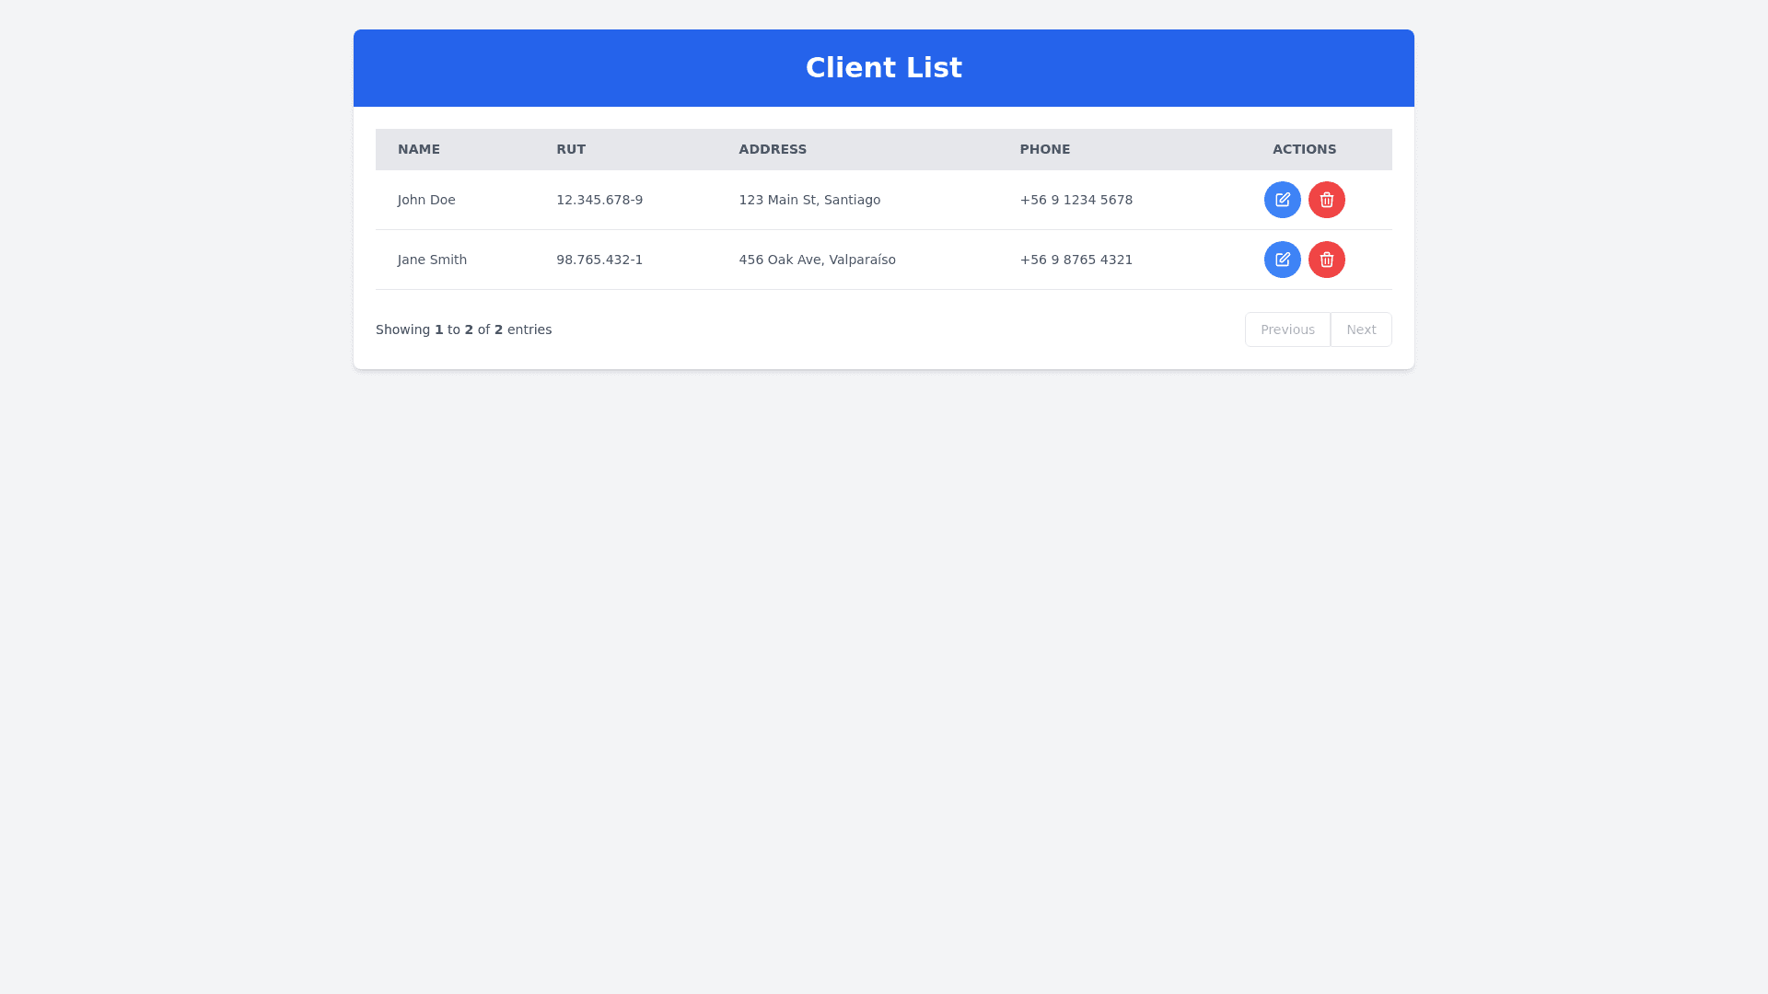Click the Actions column header
The image size is (1768, 994).
(x=1304, y=149)
